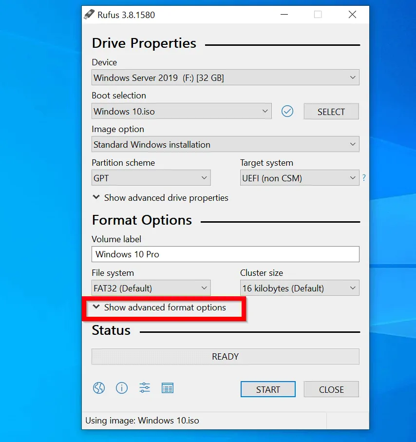
Task: Click the Rufus USB icon in titlebar
Action: point(89,14)
